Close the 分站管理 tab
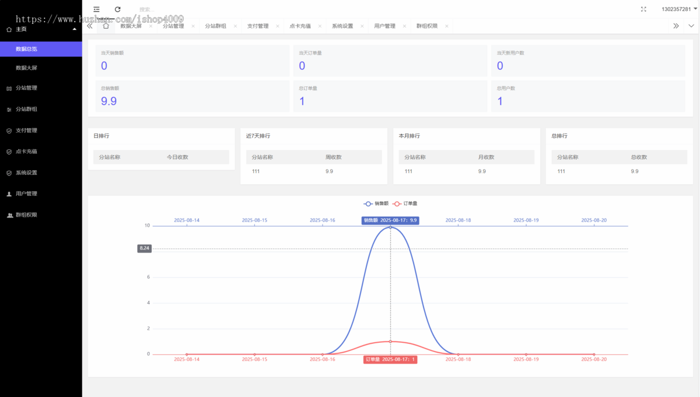 pos(193,26)
